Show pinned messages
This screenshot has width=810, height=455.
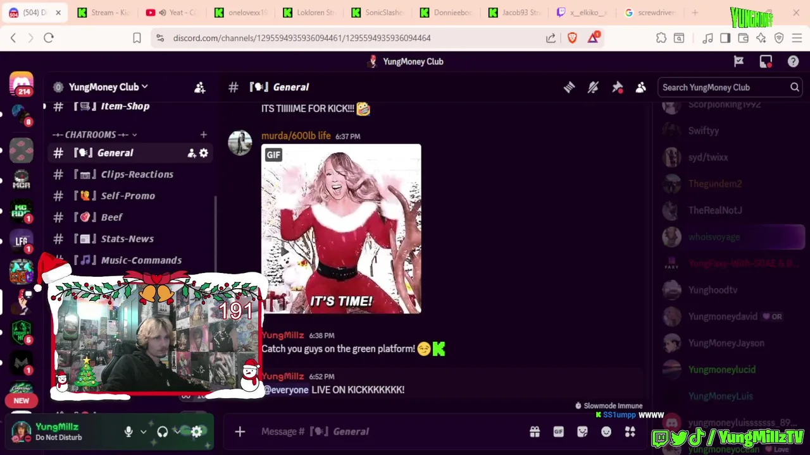[617, 88]
